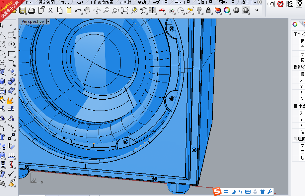Open the Sogou skin shirt icon
The height and width of the screenshot is (196, 305).
[263, 192]
